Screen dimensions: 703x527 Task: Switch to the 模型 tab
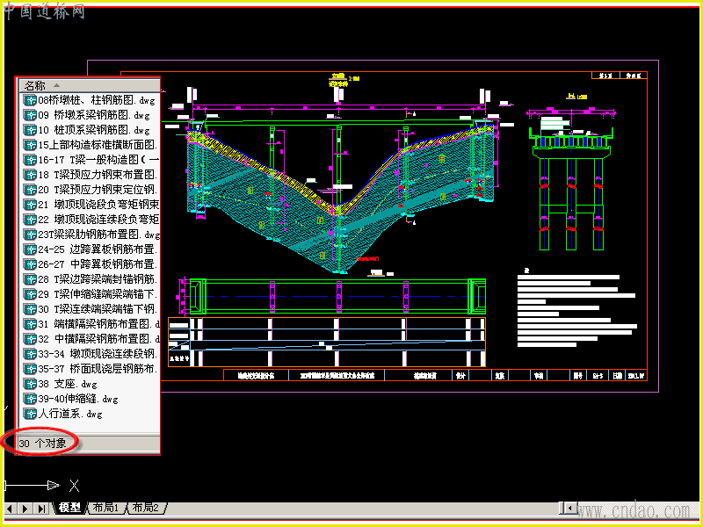(x=69, y=508)
